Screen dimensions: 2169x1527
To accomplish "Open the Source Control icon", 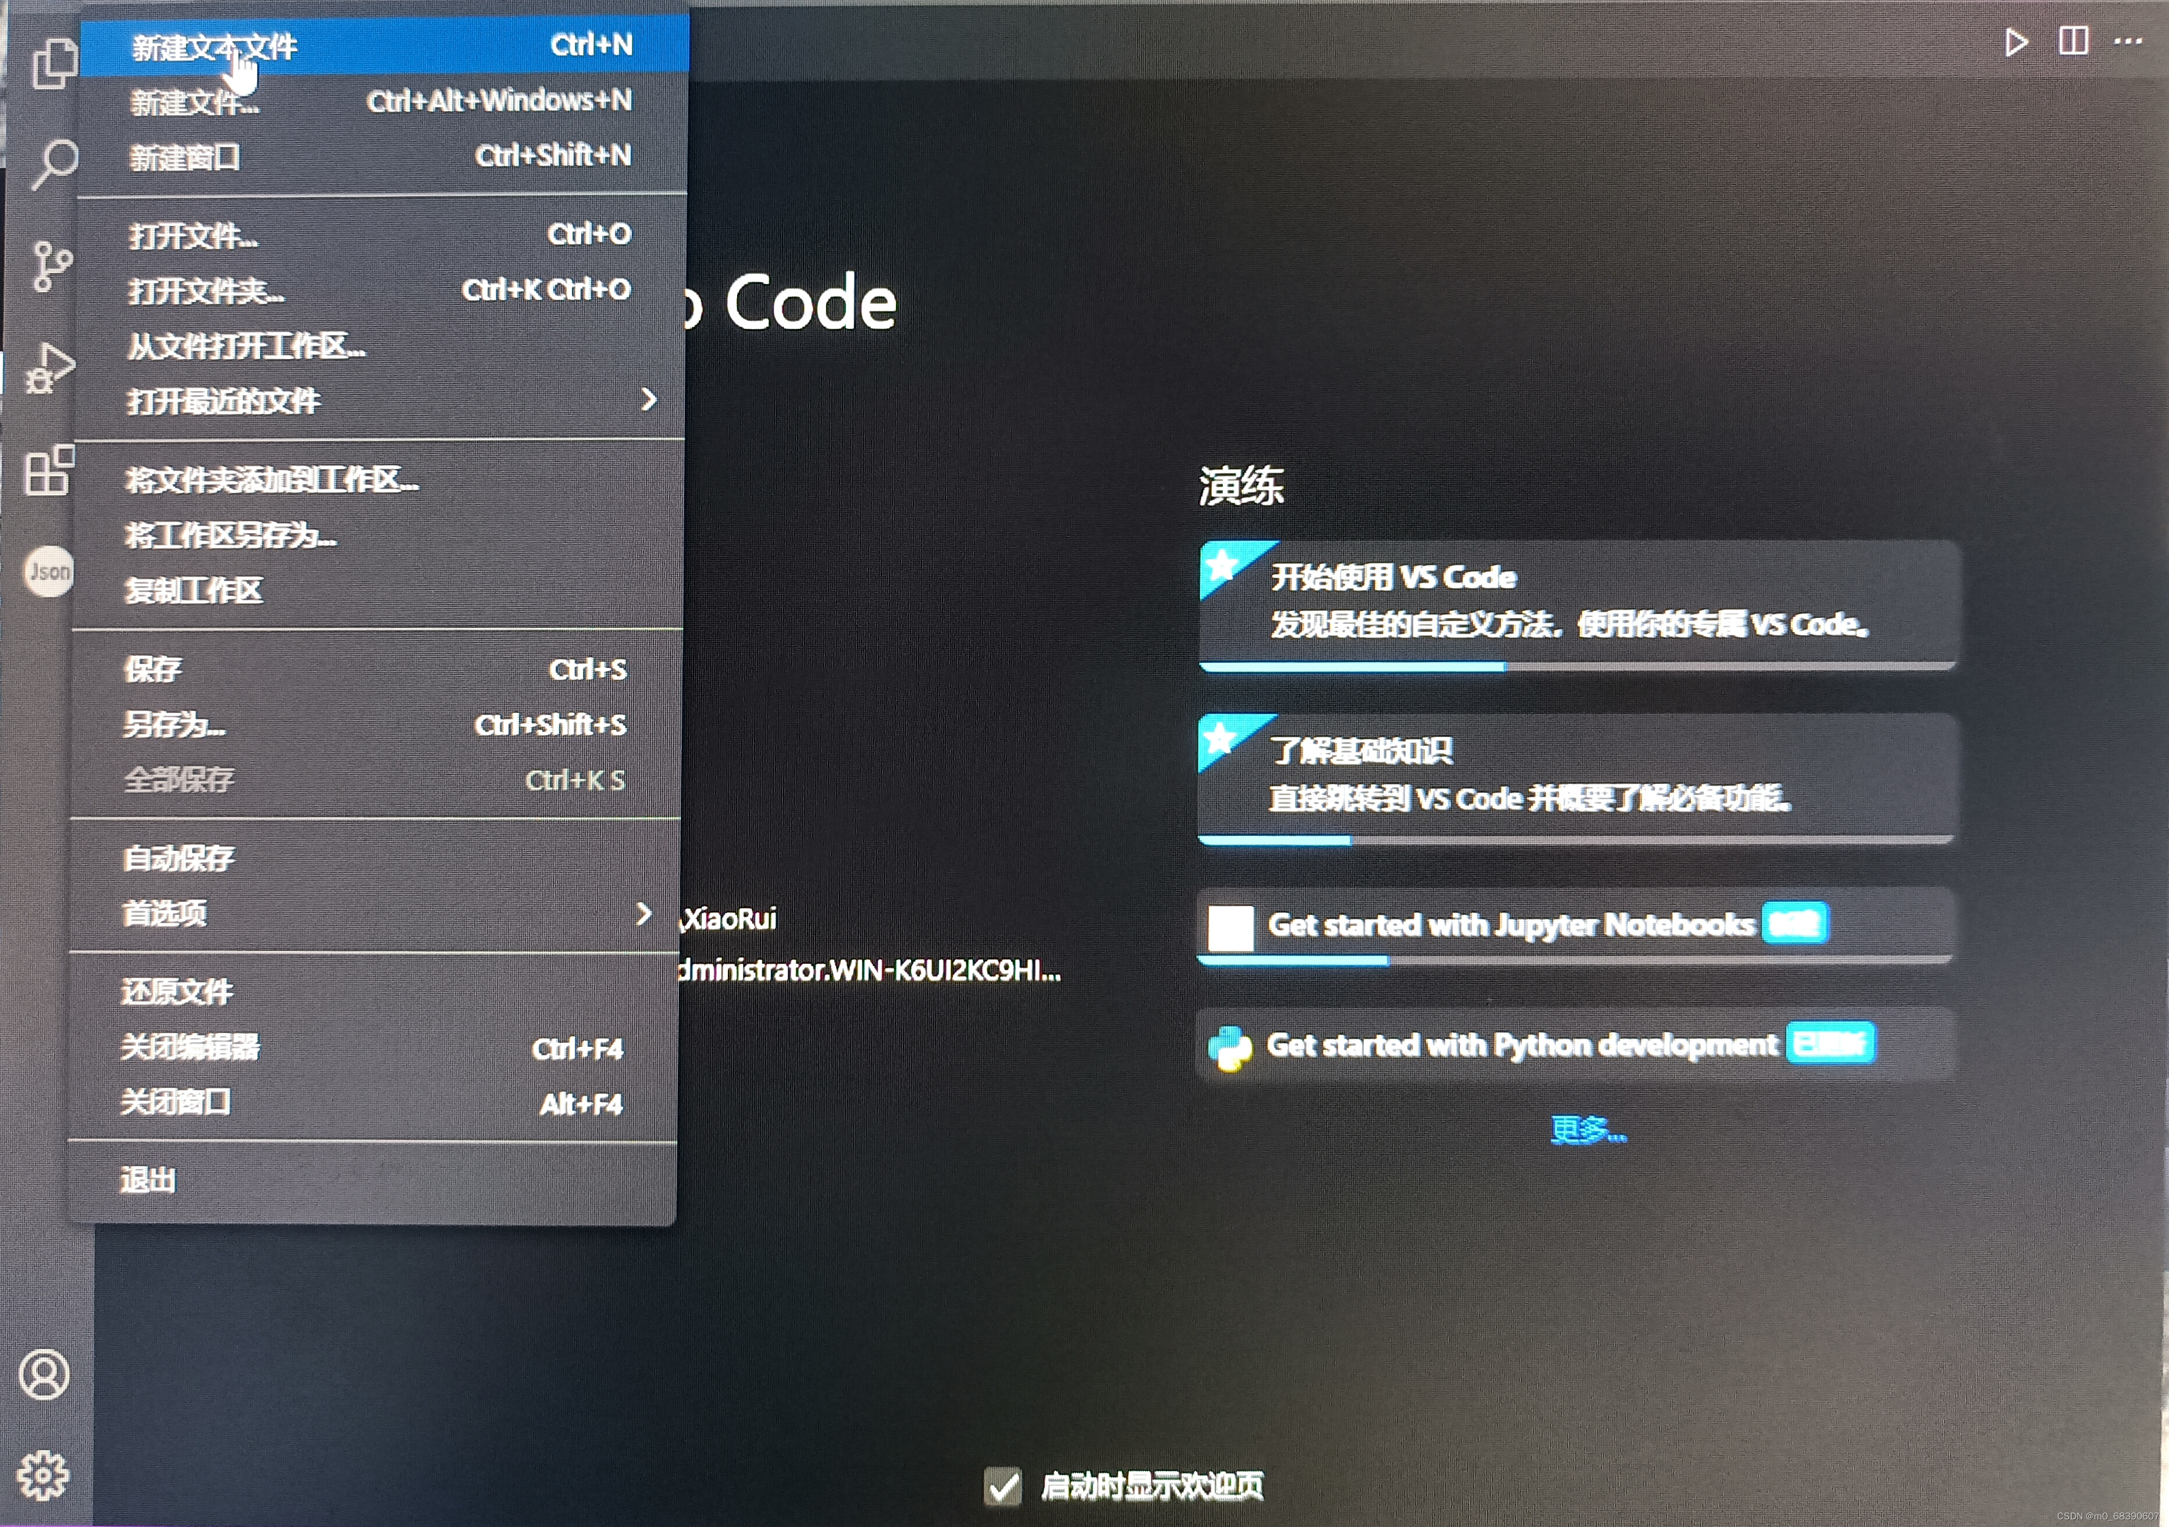I will tap(51, 267).
